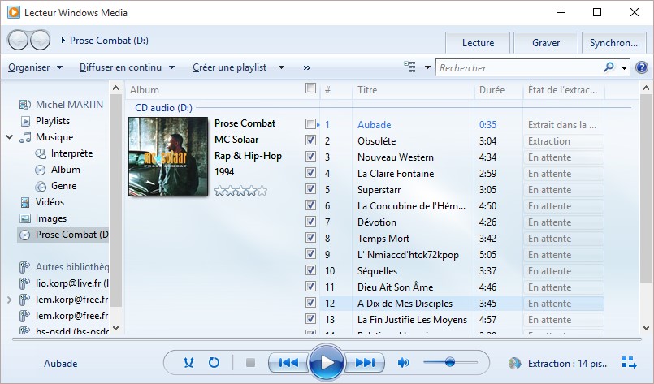The width and height of the screenshot is (654, 384).
Task: Open the view options dropdown arrow
Action: [427, 67]
